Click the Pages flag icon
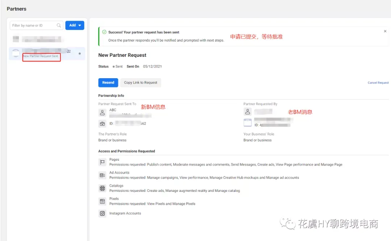This screenshot has height=241, width=391. coord(102,162)
